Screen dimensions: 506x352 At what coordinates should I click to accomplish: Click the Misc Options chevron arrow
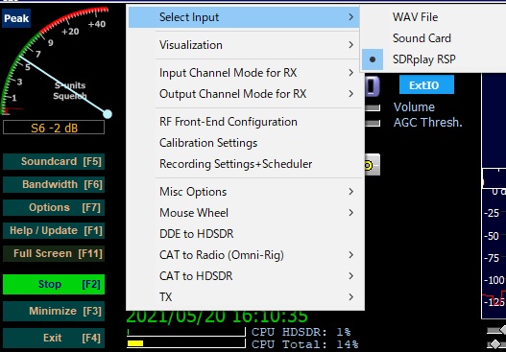click(x=351, y=192)
